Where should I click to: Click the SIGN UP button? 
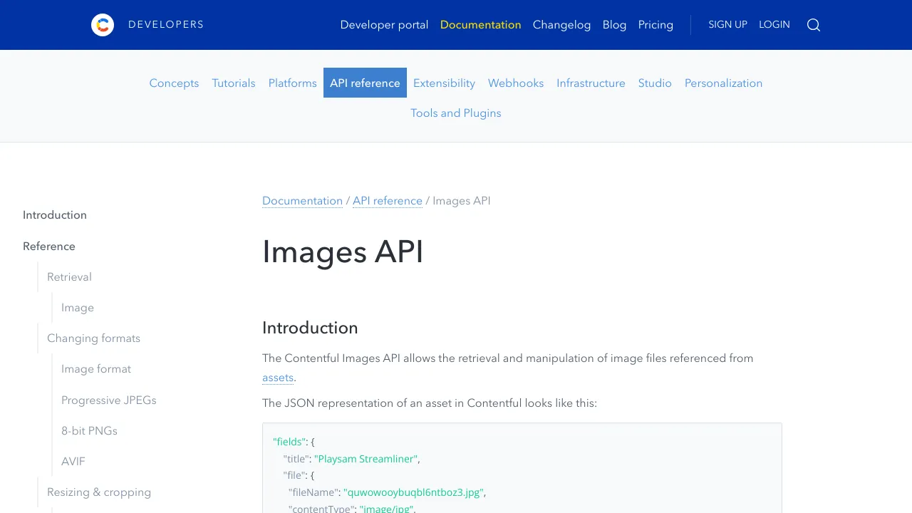click(x=727, y=25)
